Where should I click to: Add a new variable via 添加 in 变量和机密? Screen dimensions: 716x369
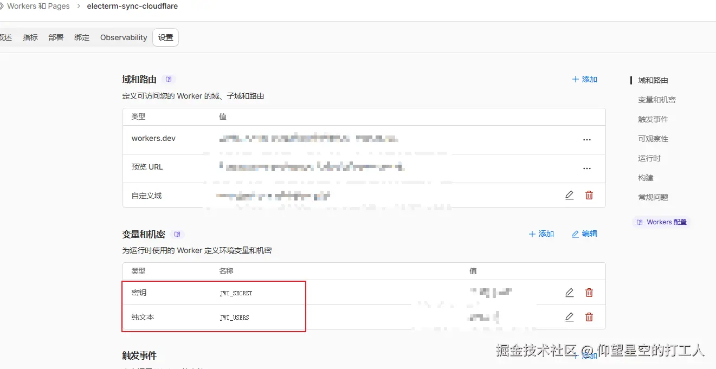click(541, 234)
